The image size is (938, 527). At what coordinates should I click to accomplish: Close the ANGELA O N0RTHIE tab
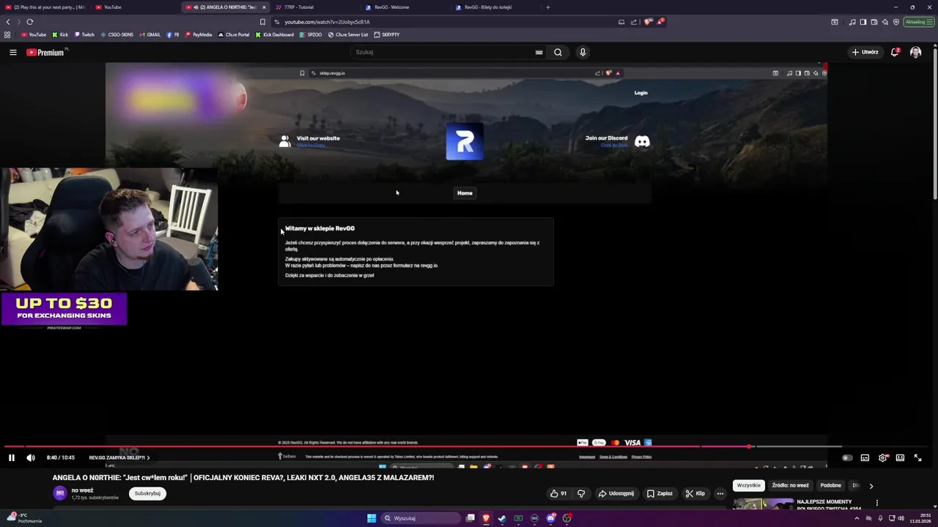click(264, 7)
